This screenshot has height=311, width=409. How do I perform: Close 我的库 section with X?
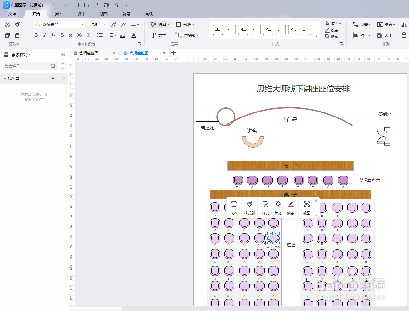(x=65, y=79)
